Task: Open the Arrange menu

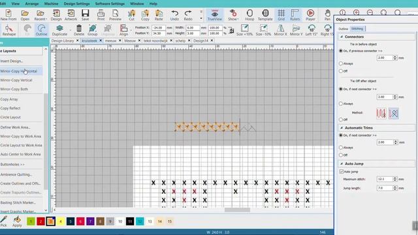Action: pos(32,4)
